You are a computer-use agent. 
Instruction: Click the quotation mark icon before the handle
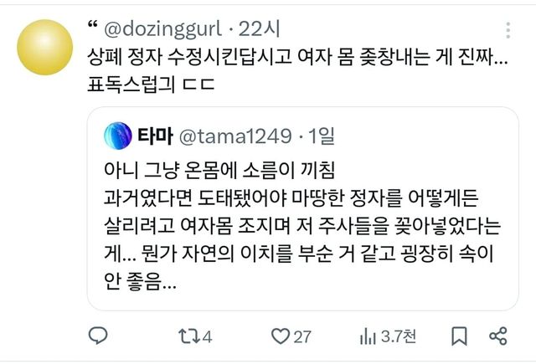(x=93, y=24)
